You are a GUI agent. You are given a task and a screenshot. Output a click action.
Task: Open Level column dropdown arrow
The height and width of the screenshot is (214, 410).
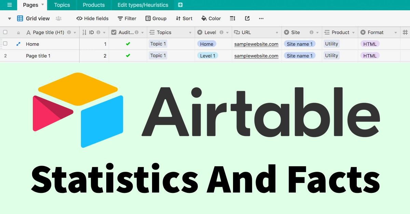point(227,33)
